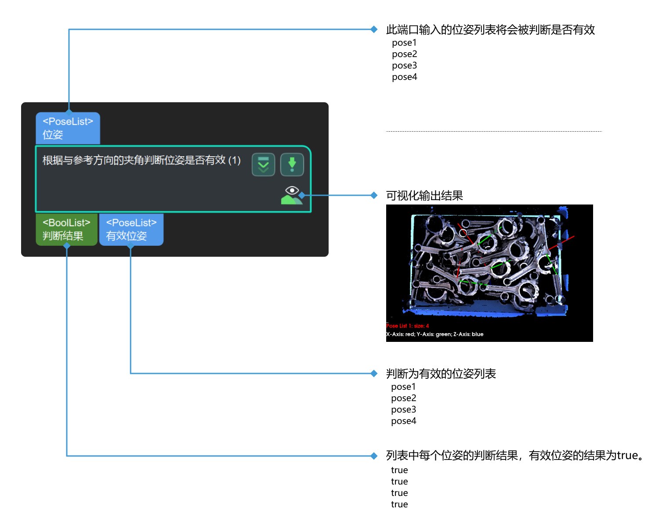Click the first true judgment result

click(x=399, y=470)
